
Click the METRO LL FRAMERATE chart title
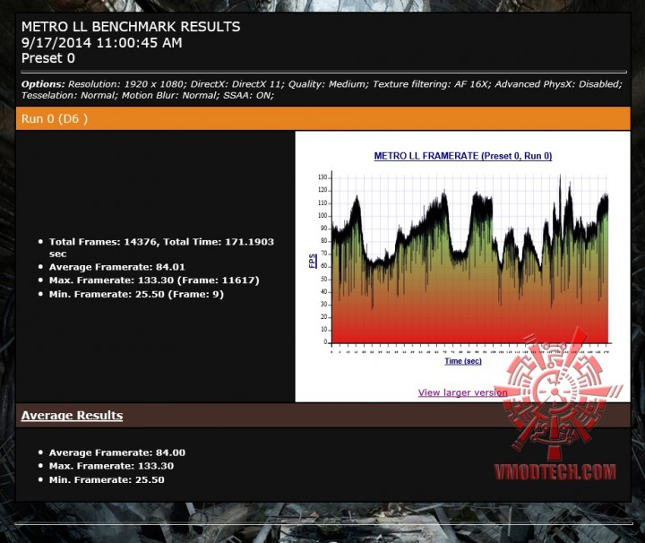(x=463, y=156)
